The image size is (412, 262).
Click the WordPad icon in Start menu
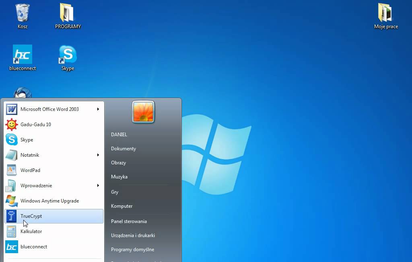(x=12, y=170)
